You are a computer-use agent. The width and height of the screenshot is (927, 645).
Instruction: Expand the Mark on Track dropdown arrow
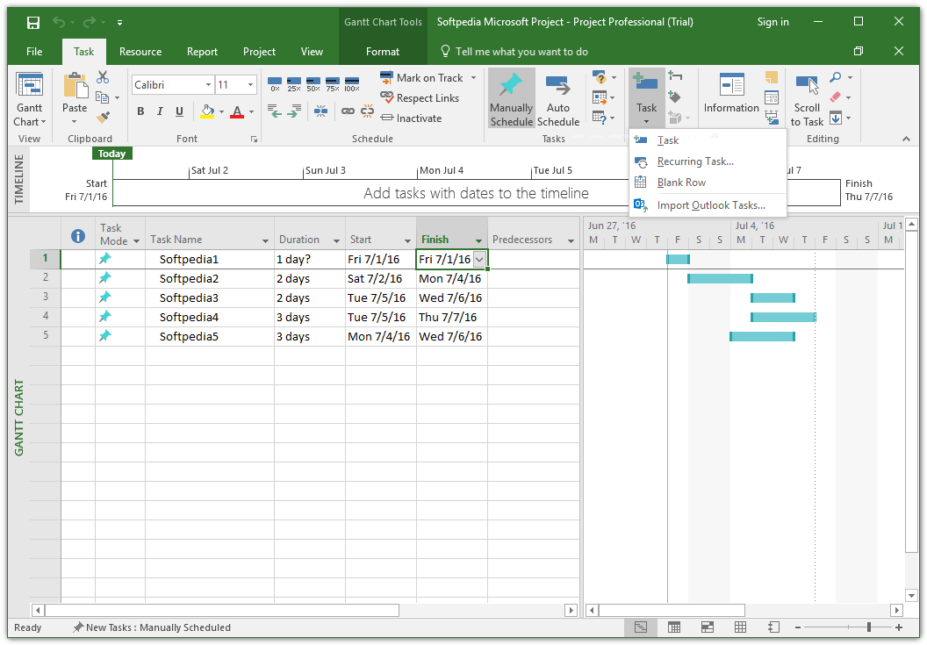pyautogui.click(x=473, y=78)
